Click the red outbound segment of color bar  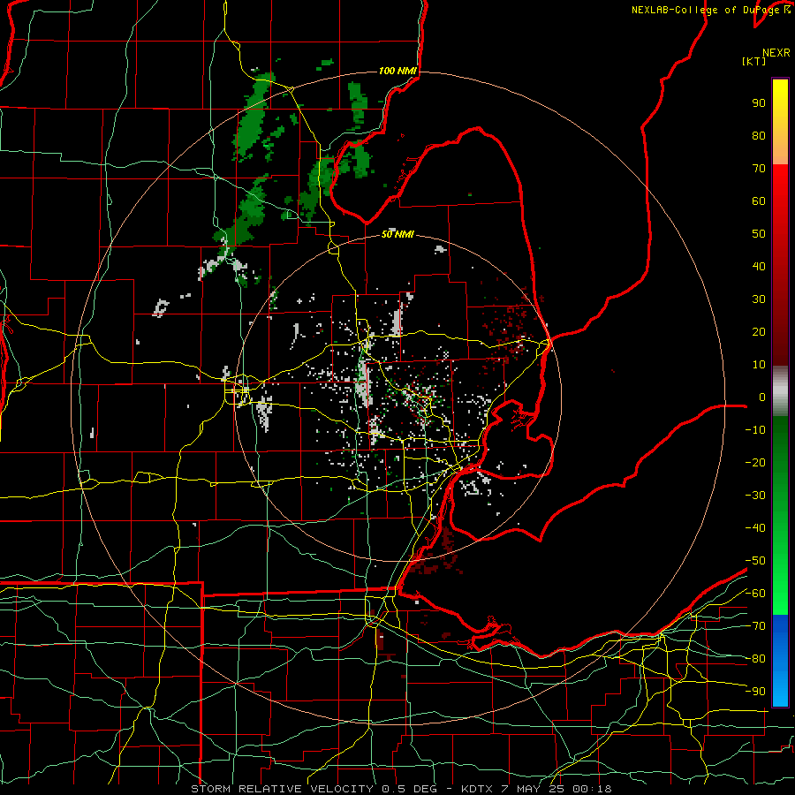point(780,265)
